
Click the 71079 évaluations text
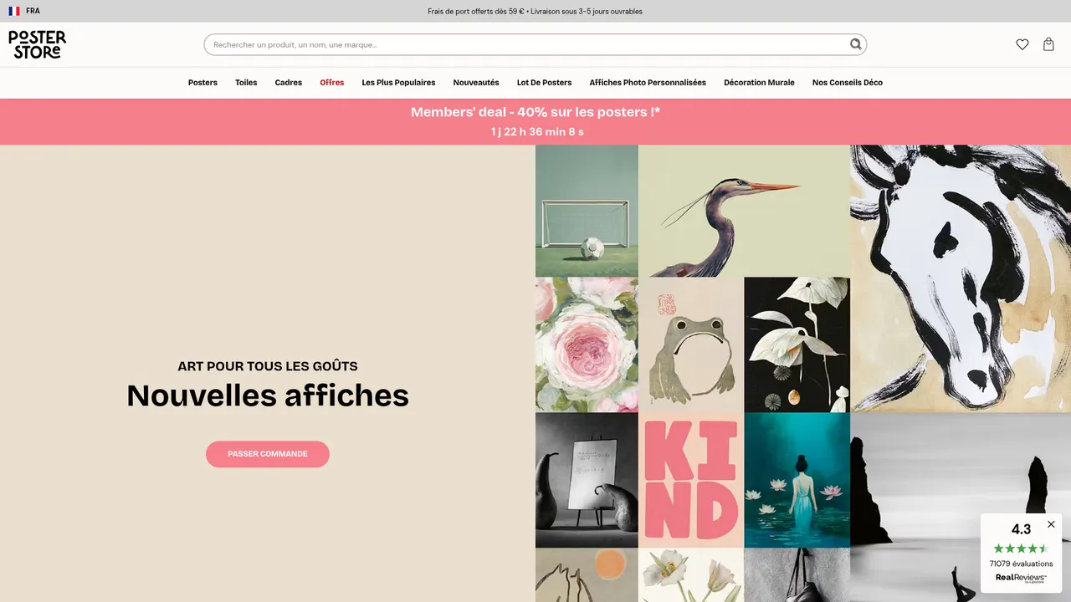(x=1021, y=564)
